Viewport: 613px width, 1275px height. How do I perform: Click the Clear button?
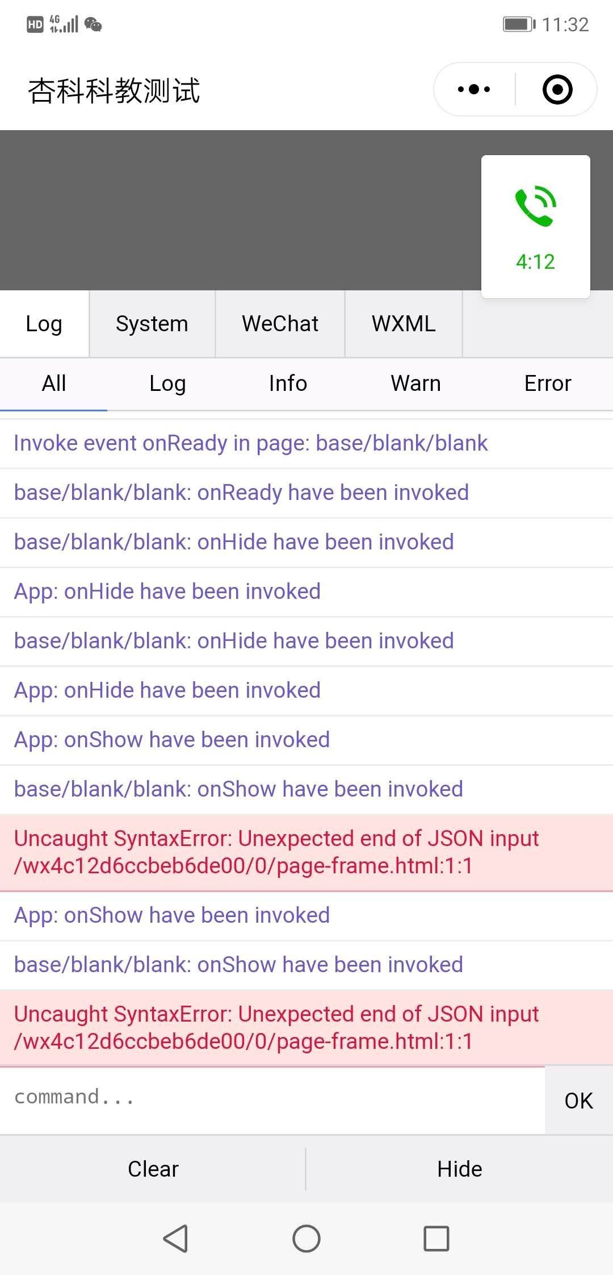coord(153,1169)
